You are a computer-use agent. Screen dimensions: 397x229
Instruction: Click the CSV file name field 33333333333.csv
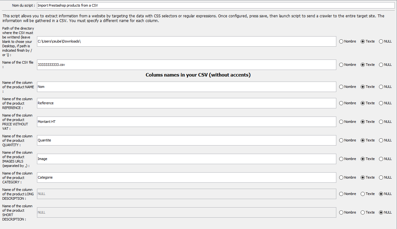coord(186,65)
